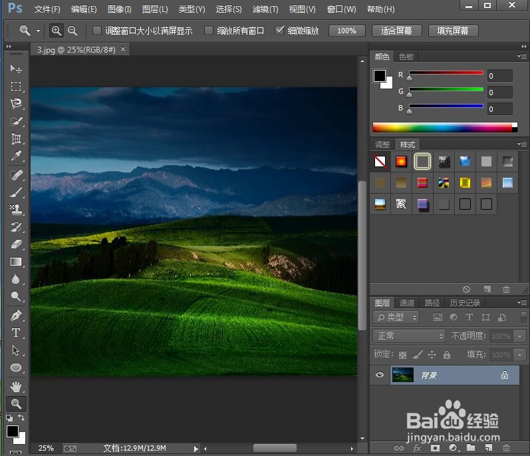
Task: Select the Zoom tool in toolbox
Action: (x=15, y=403)
